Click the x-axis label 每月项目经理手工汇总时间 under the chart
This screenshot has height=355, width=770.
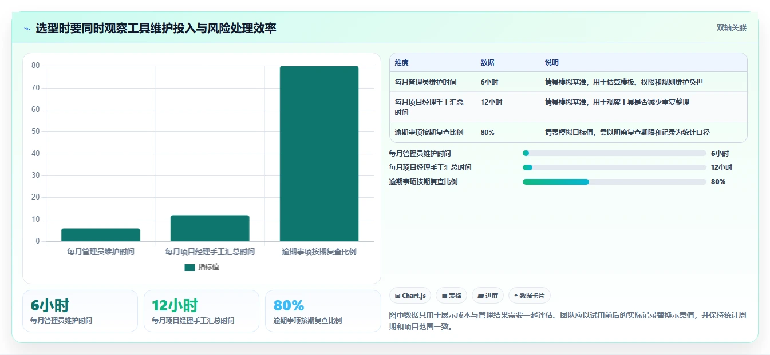[210, 252]
